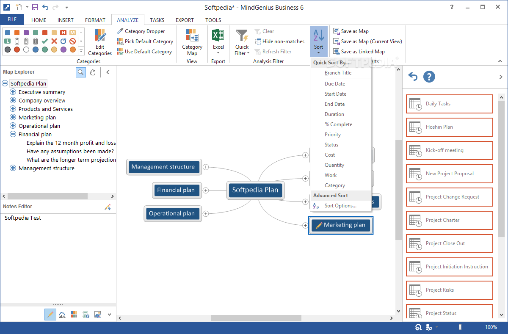Viewport: 508px width, 334px height.
Task: Click the zoom slider handle in status bar
Action: point(460,327)
